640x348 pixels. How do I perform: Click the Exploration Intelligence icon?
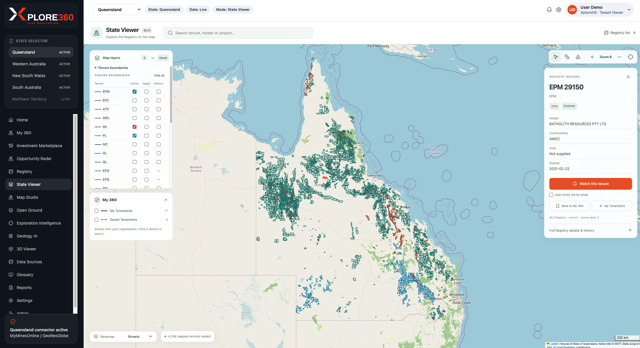11,223
